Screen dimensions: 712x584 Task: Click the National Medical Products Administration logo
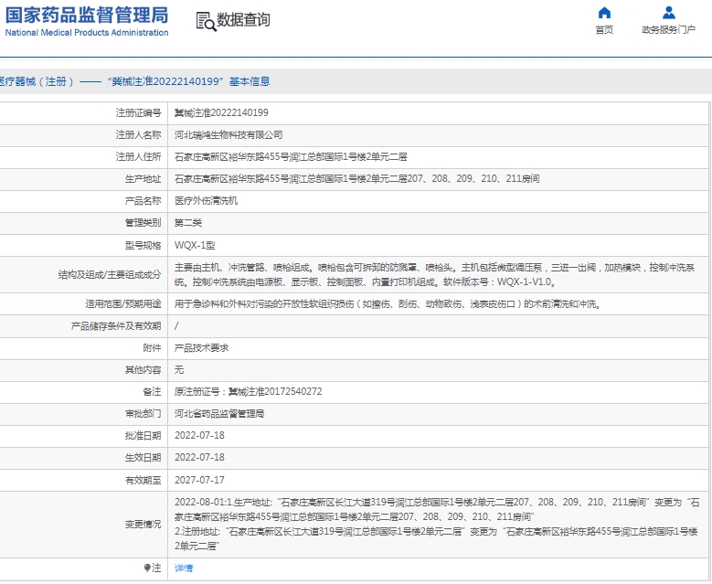[87, 21]
